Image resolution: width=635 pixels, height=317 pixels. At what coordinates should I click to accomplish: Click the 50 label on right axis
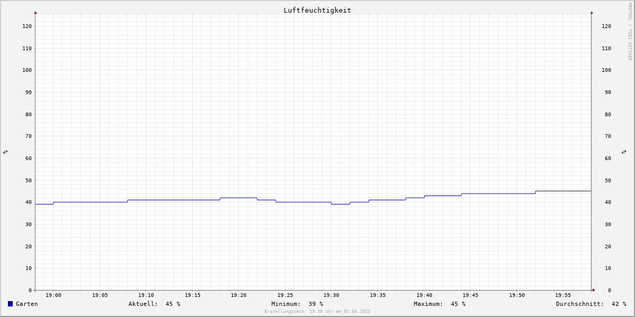tap(608, 180)
